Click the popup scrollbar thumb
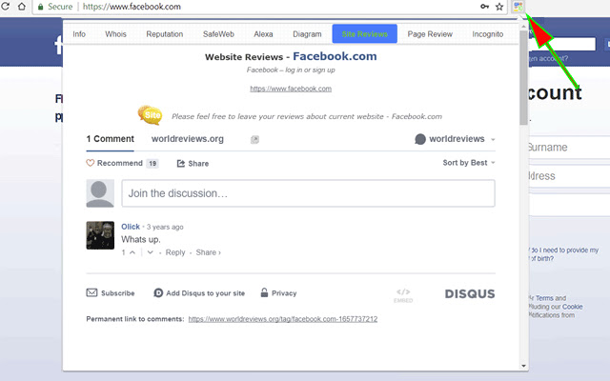The height and width of the screenshot is (381, 610). click(523, 78)
